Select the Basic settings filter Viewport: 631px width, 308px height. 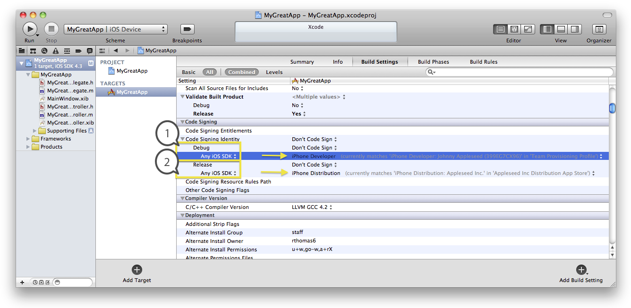click(x=188, y=72)
